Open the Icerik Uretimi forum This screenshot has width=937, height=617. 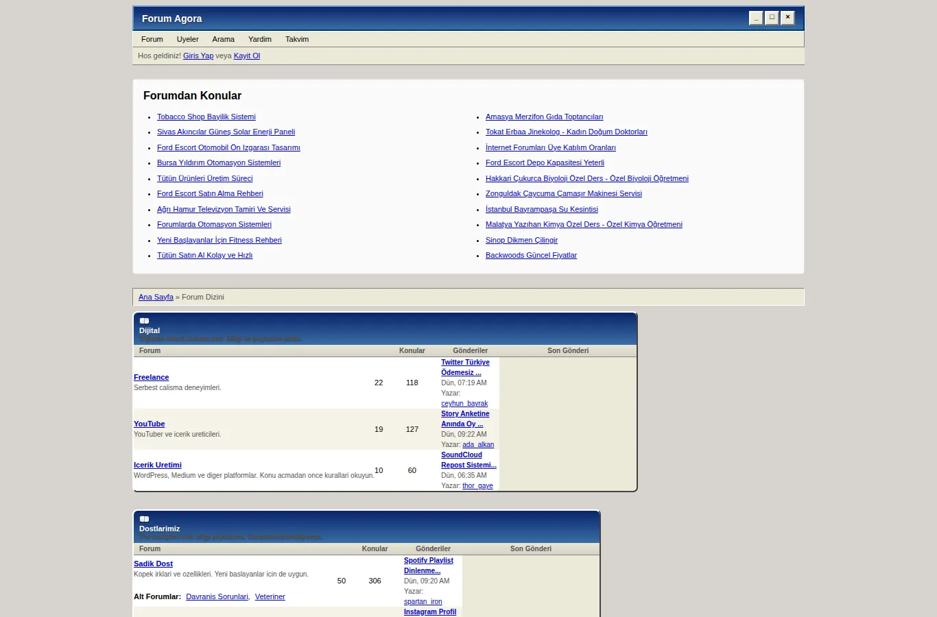pyautogui.click(x=158, y=465)
